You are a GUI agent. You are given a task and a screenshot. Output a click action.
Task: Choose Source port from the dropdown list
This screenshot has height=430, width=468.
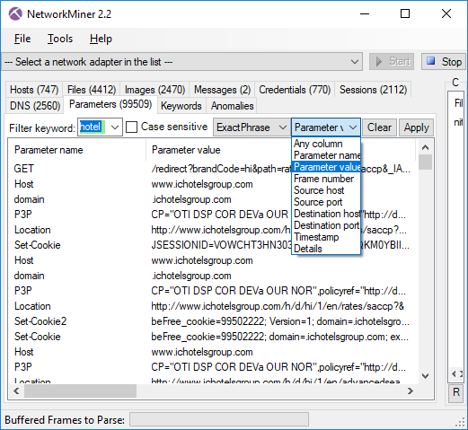(x=326, y=202)
